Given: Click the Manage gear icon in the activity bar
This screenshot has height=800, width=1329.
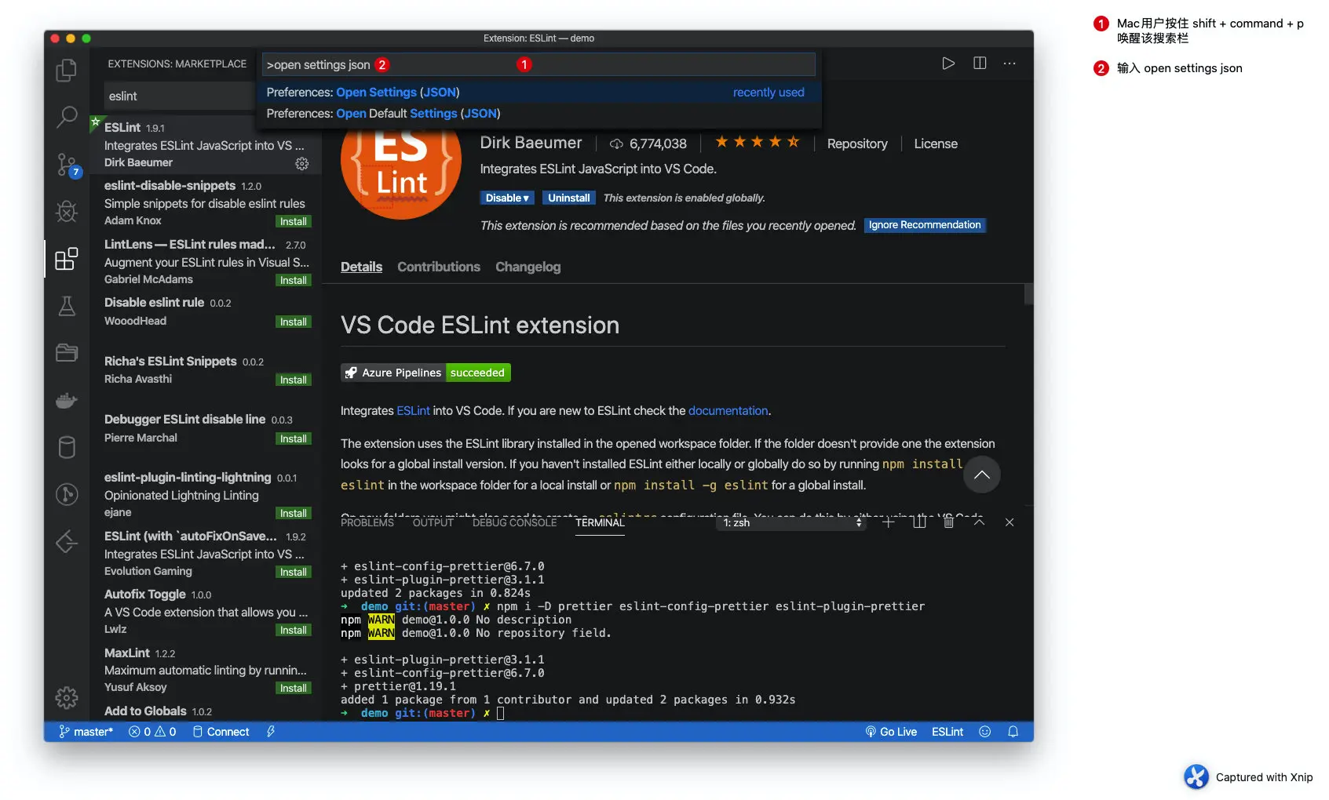Looking at the screenshot, I should [x=67, y=697].
